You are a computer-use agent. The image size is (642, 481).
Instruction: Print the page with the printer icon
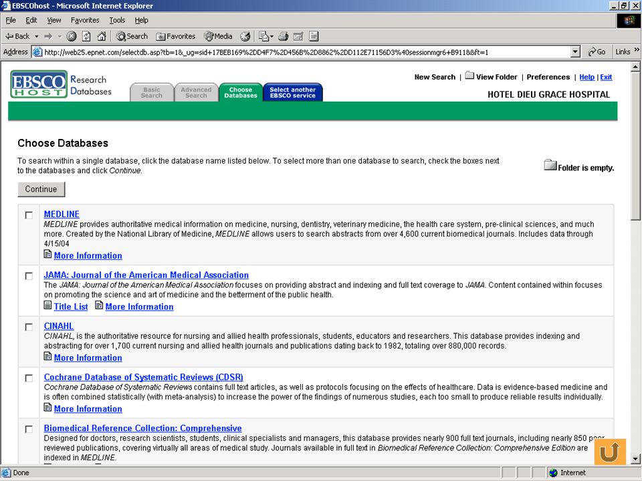point(283,36)
